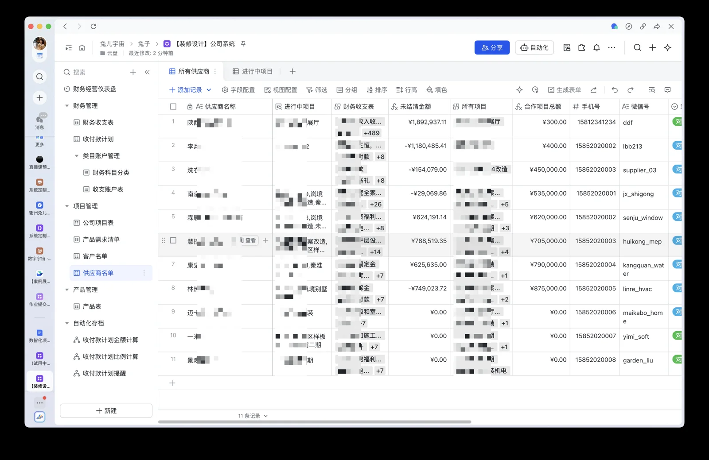The height and width of the screenshot is (460, 709).
Task: Click the horizontal scrollbar under table
Action: (x=315, y=422)
